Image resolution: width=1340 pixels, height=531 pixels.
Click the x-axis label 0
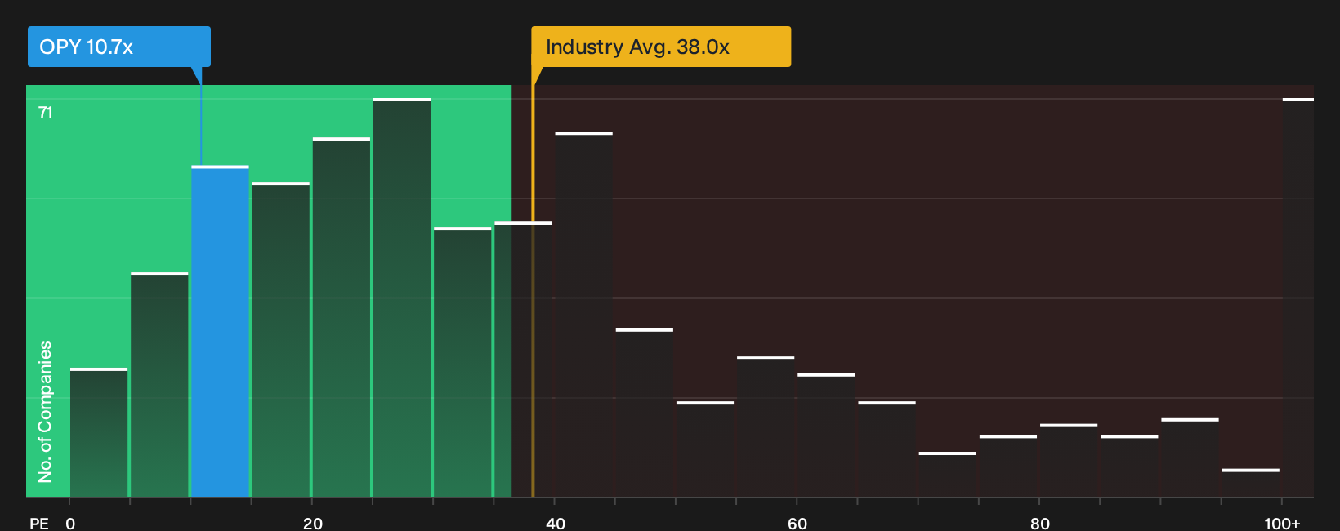70,523
